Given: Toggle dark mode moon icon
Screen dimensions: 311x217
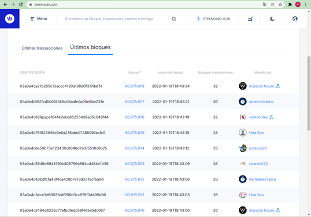Looking at the screenshot, I should point(272,19).
